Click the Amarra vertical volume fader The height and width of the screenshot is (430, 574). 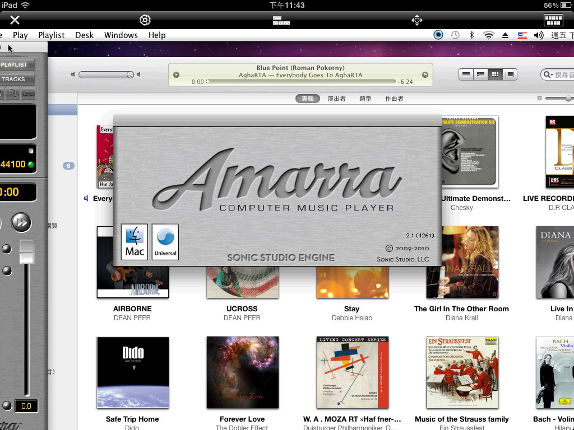click(27, 252)
